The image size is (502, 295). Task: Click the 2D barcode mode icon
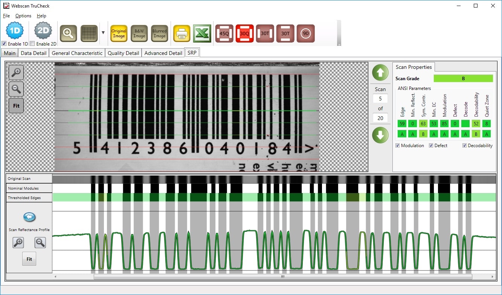[x=43, y=31]
